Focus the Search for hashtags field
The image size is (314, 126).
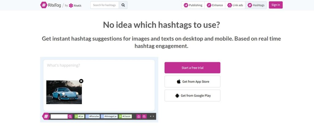[105, 5]
